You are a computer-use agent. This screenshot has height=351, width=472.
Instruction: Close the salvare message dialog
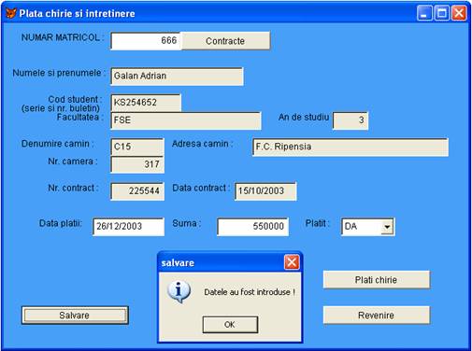tap(292, 262)
